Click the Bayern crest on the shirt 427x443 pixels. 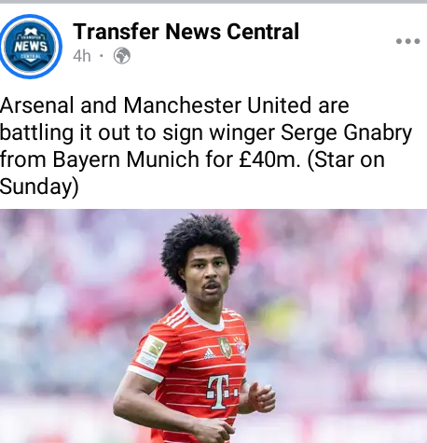241,347
